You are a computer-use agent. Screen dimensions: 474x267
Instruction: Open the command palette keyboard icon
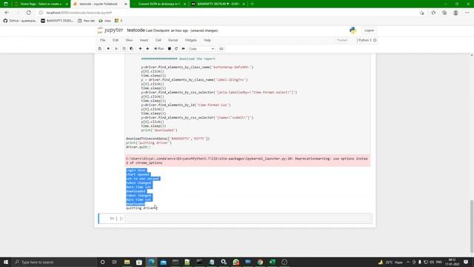[x=221, y=49]
